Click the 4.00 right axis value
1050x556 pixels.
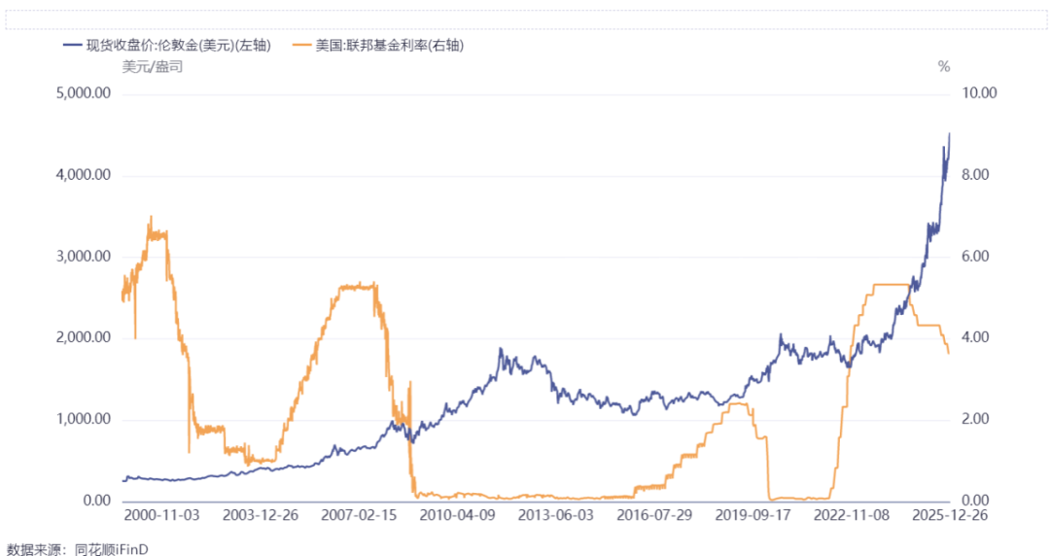click(976, 337)
